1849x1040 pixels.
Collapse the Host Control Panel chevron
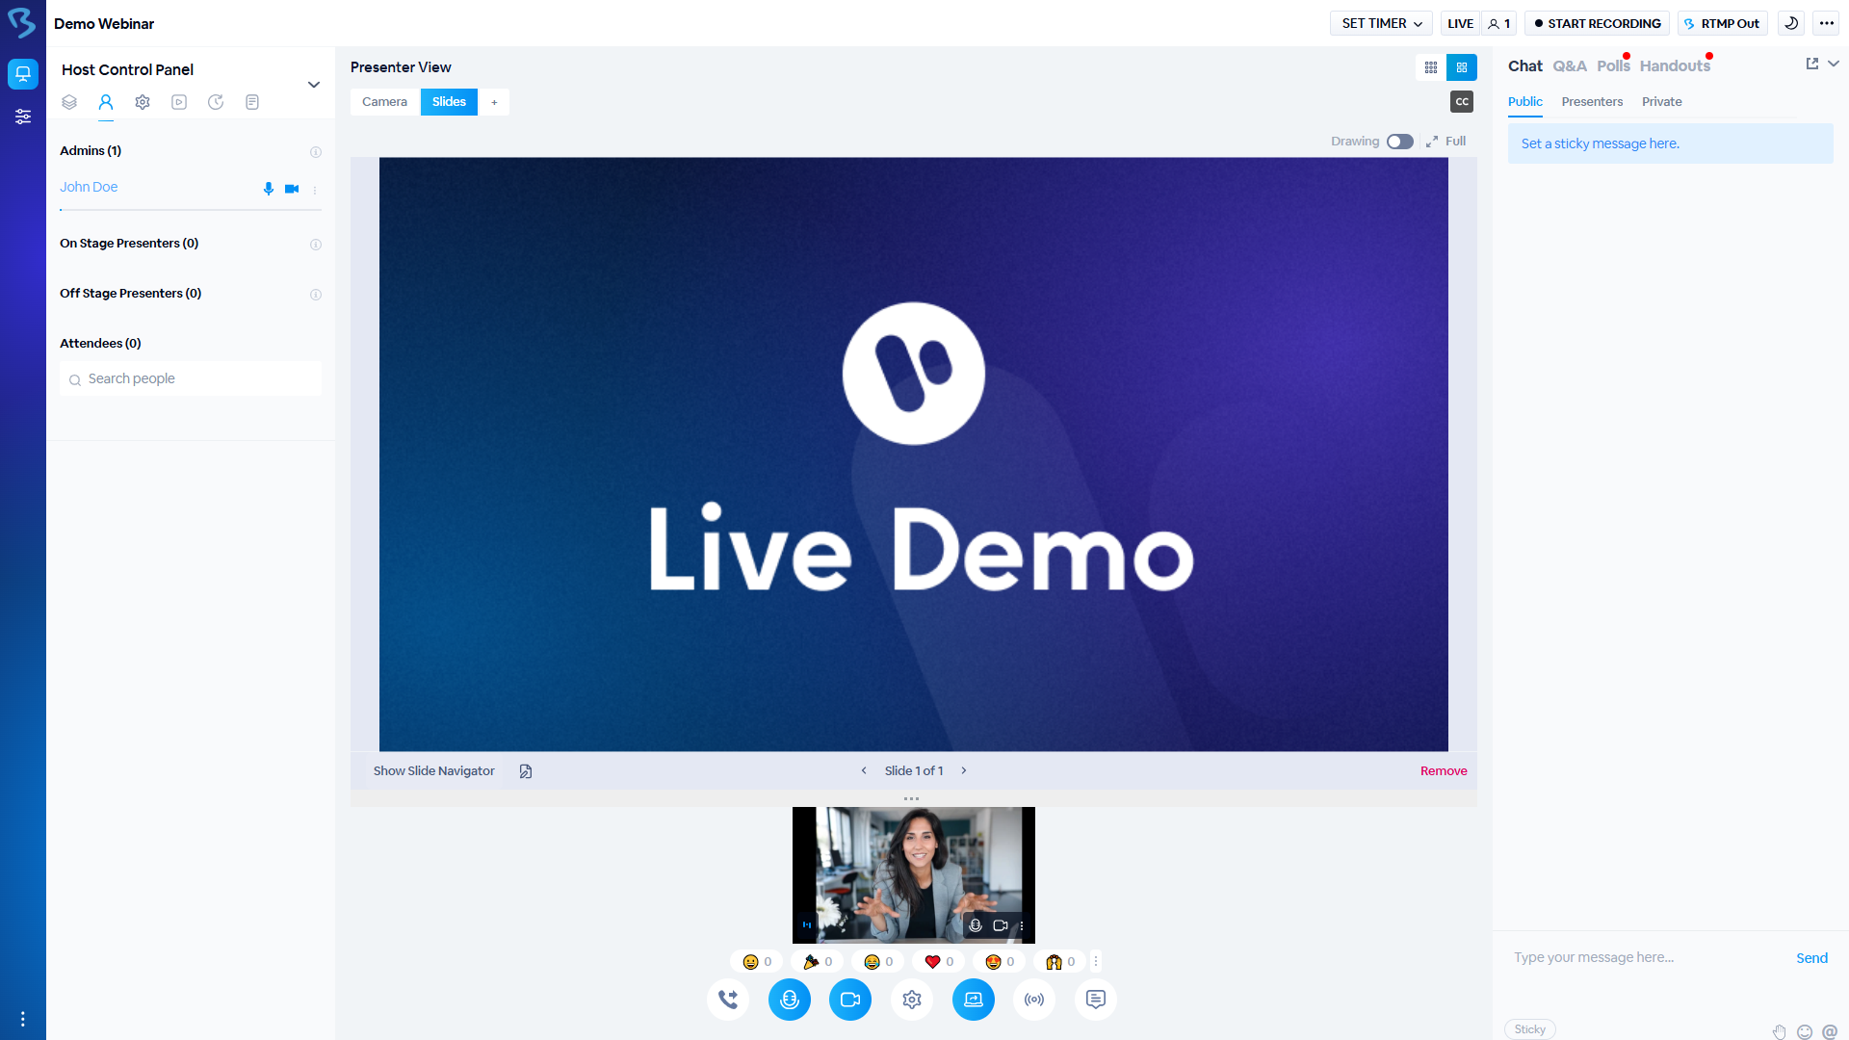click(314, 85)
